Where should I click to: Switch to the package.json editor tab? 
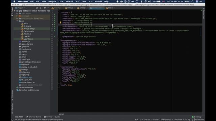pos(97,8)
